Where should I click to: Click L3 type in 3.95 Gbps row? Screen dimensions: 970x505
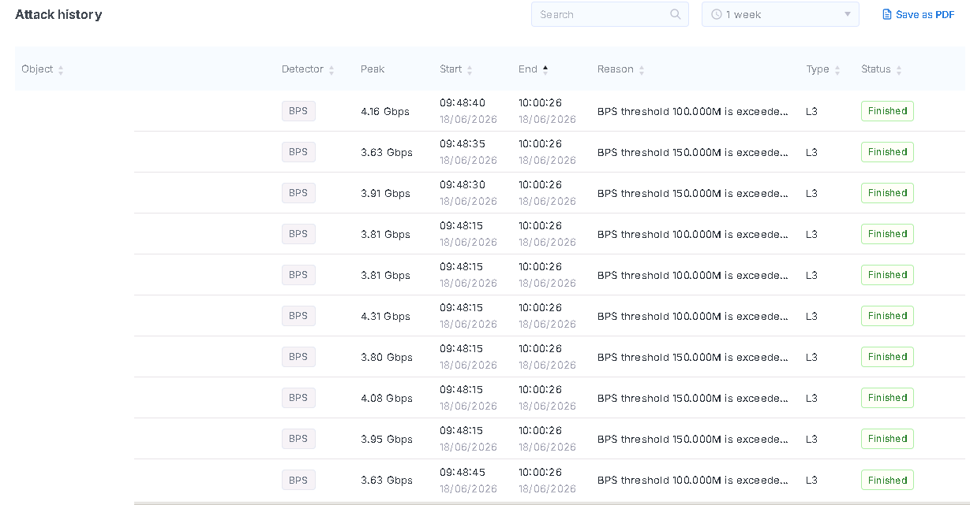811,440
